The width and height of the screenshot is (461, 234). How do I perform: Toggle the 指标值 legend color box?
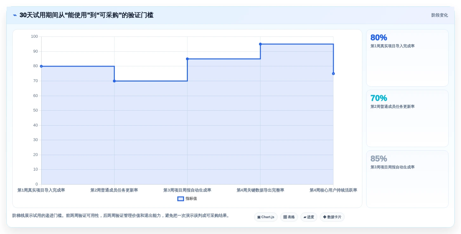(x=181, y=199)
